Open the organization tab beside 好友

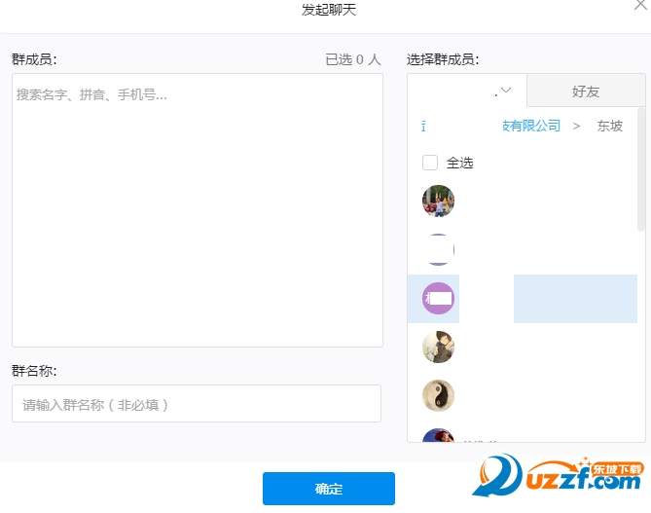tap(467, 92)
